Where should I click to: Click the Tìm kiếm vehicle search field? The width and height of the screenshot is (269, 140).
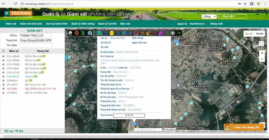[36, 45]
